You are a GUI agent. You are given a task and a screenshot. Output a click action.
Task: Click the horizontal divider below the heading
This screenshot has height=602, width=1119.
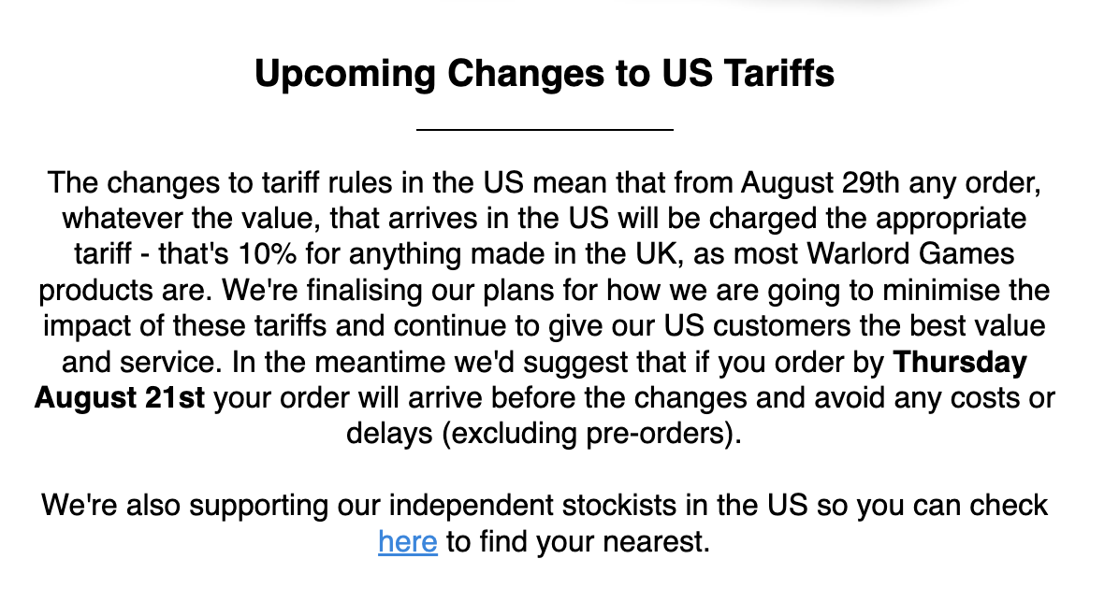[545, 129]
